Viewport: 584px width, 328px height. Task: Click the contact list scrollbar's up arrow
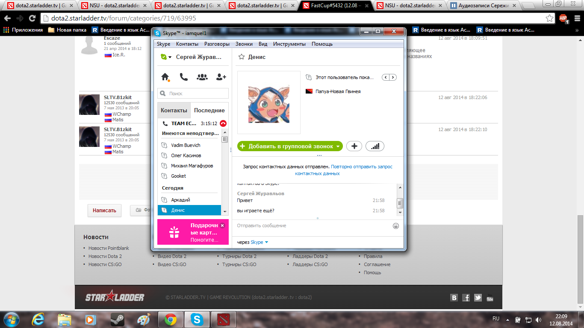point(225,133)
